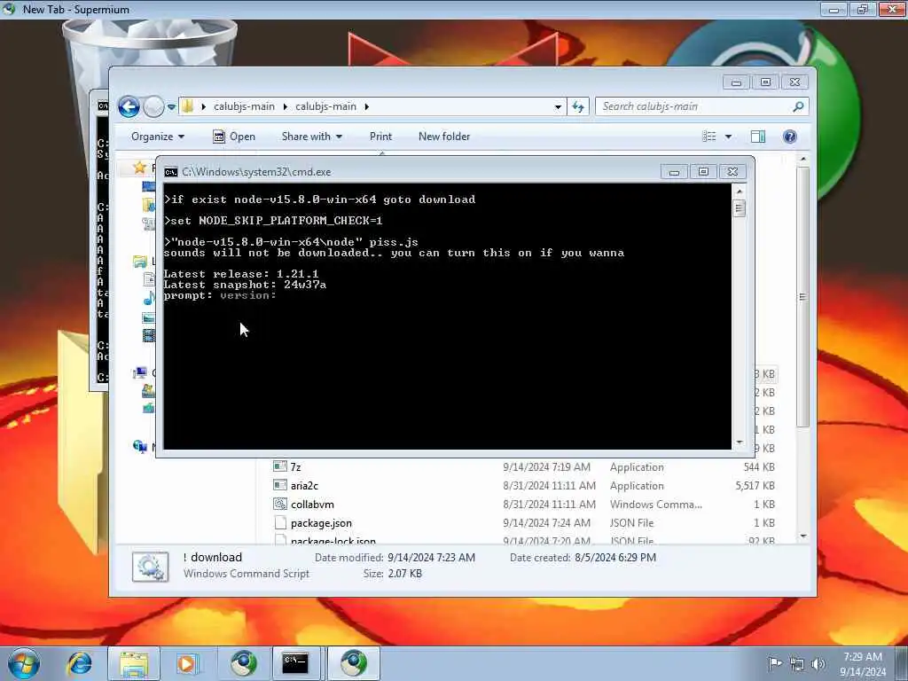908x681 pixels.
Task: Click the Windows Start orb
Action: pos(24,663)
